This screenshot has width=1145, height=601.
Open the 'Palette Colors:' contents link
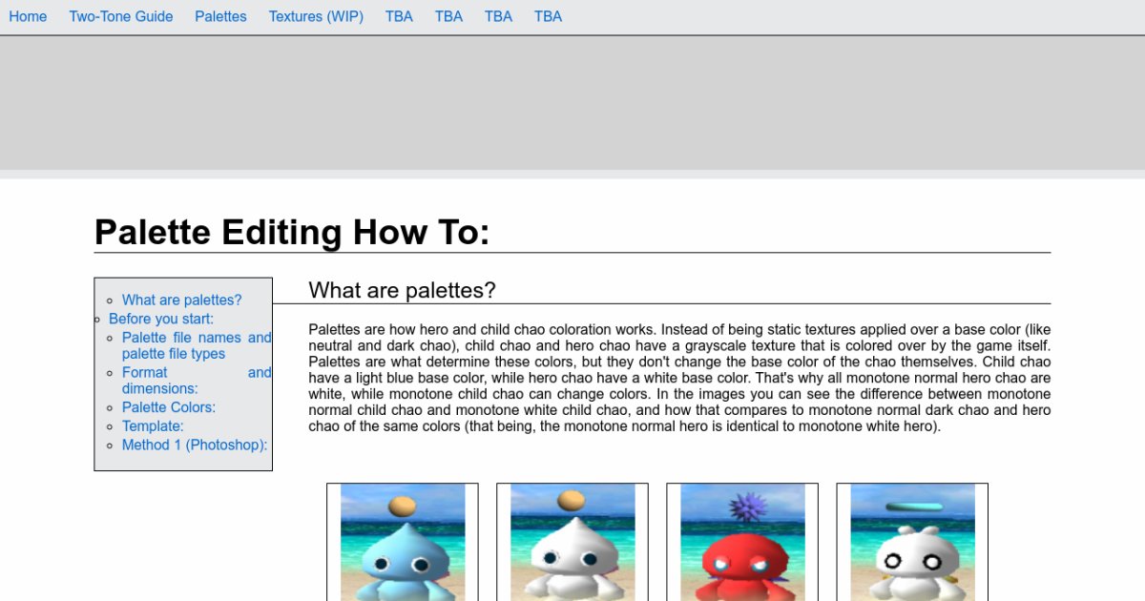coord(168,407)
